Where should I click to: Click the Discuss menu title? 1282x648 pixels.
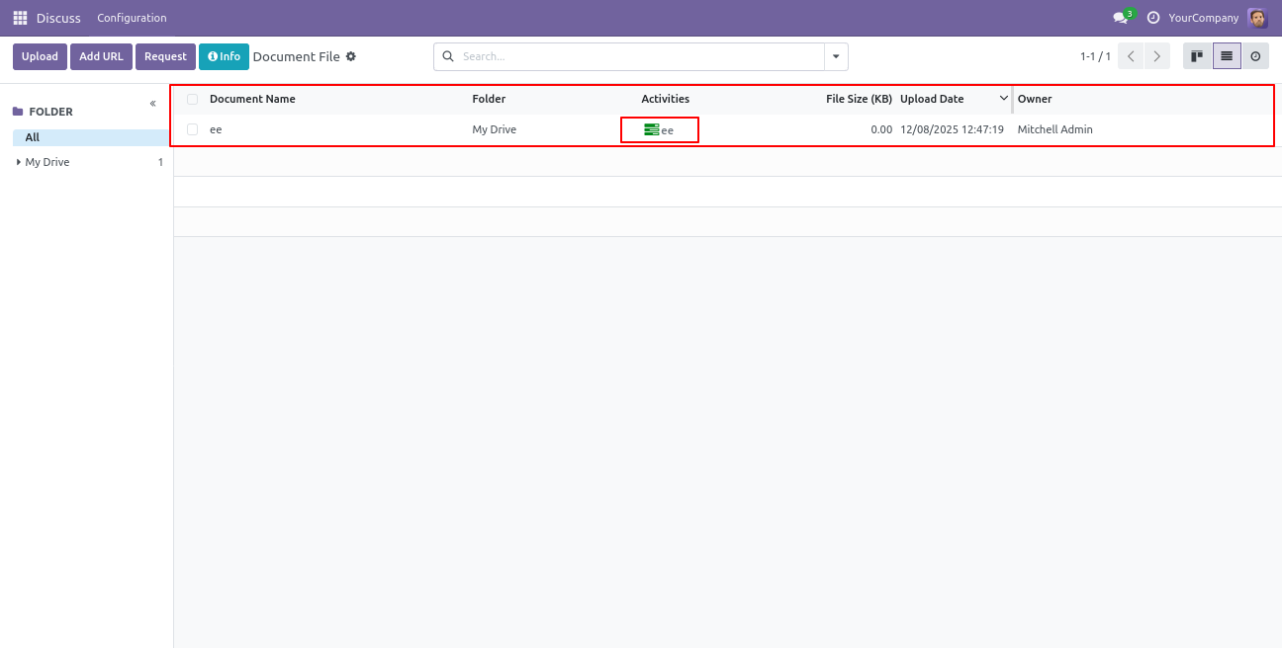pos(58,18)
